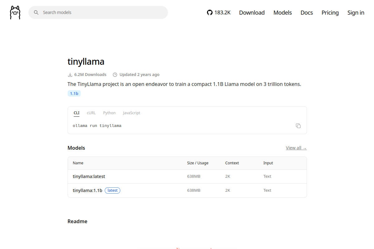
Task: Click the Models section heading
Action: coord(76,148)
